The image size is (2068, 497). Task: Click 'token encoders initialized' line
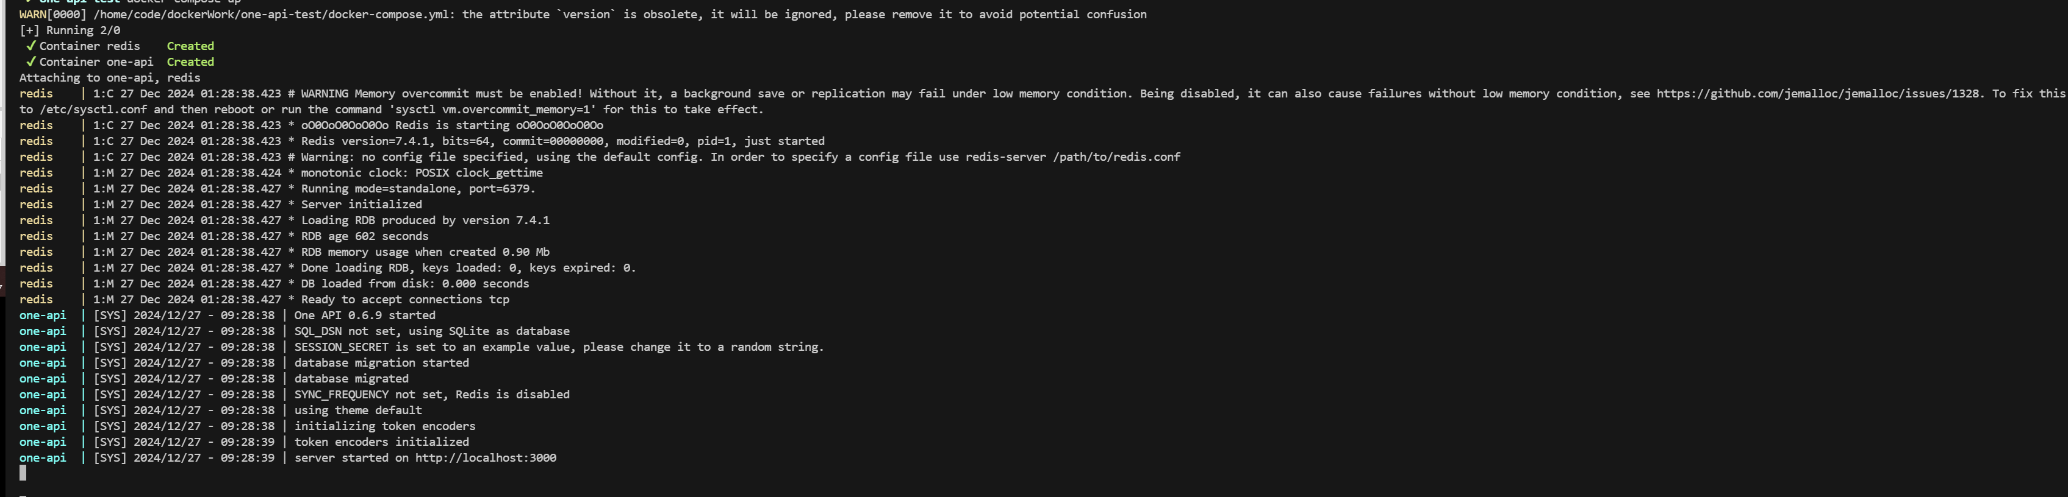(381, 443)
